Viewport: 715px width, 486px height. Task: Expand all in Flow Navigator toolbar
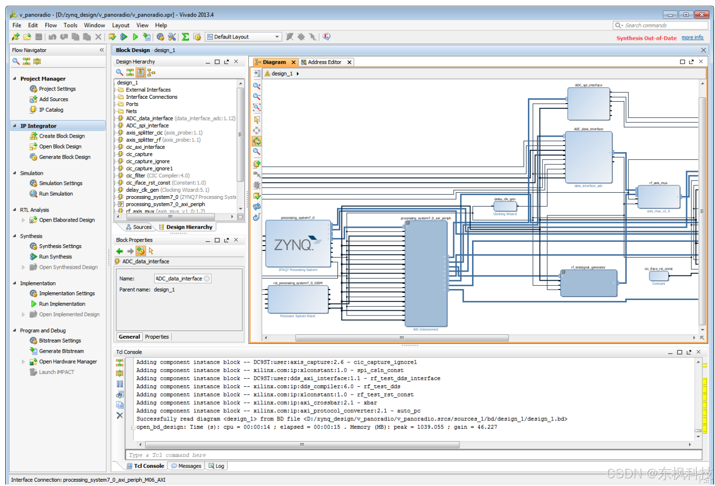[37, 61]
